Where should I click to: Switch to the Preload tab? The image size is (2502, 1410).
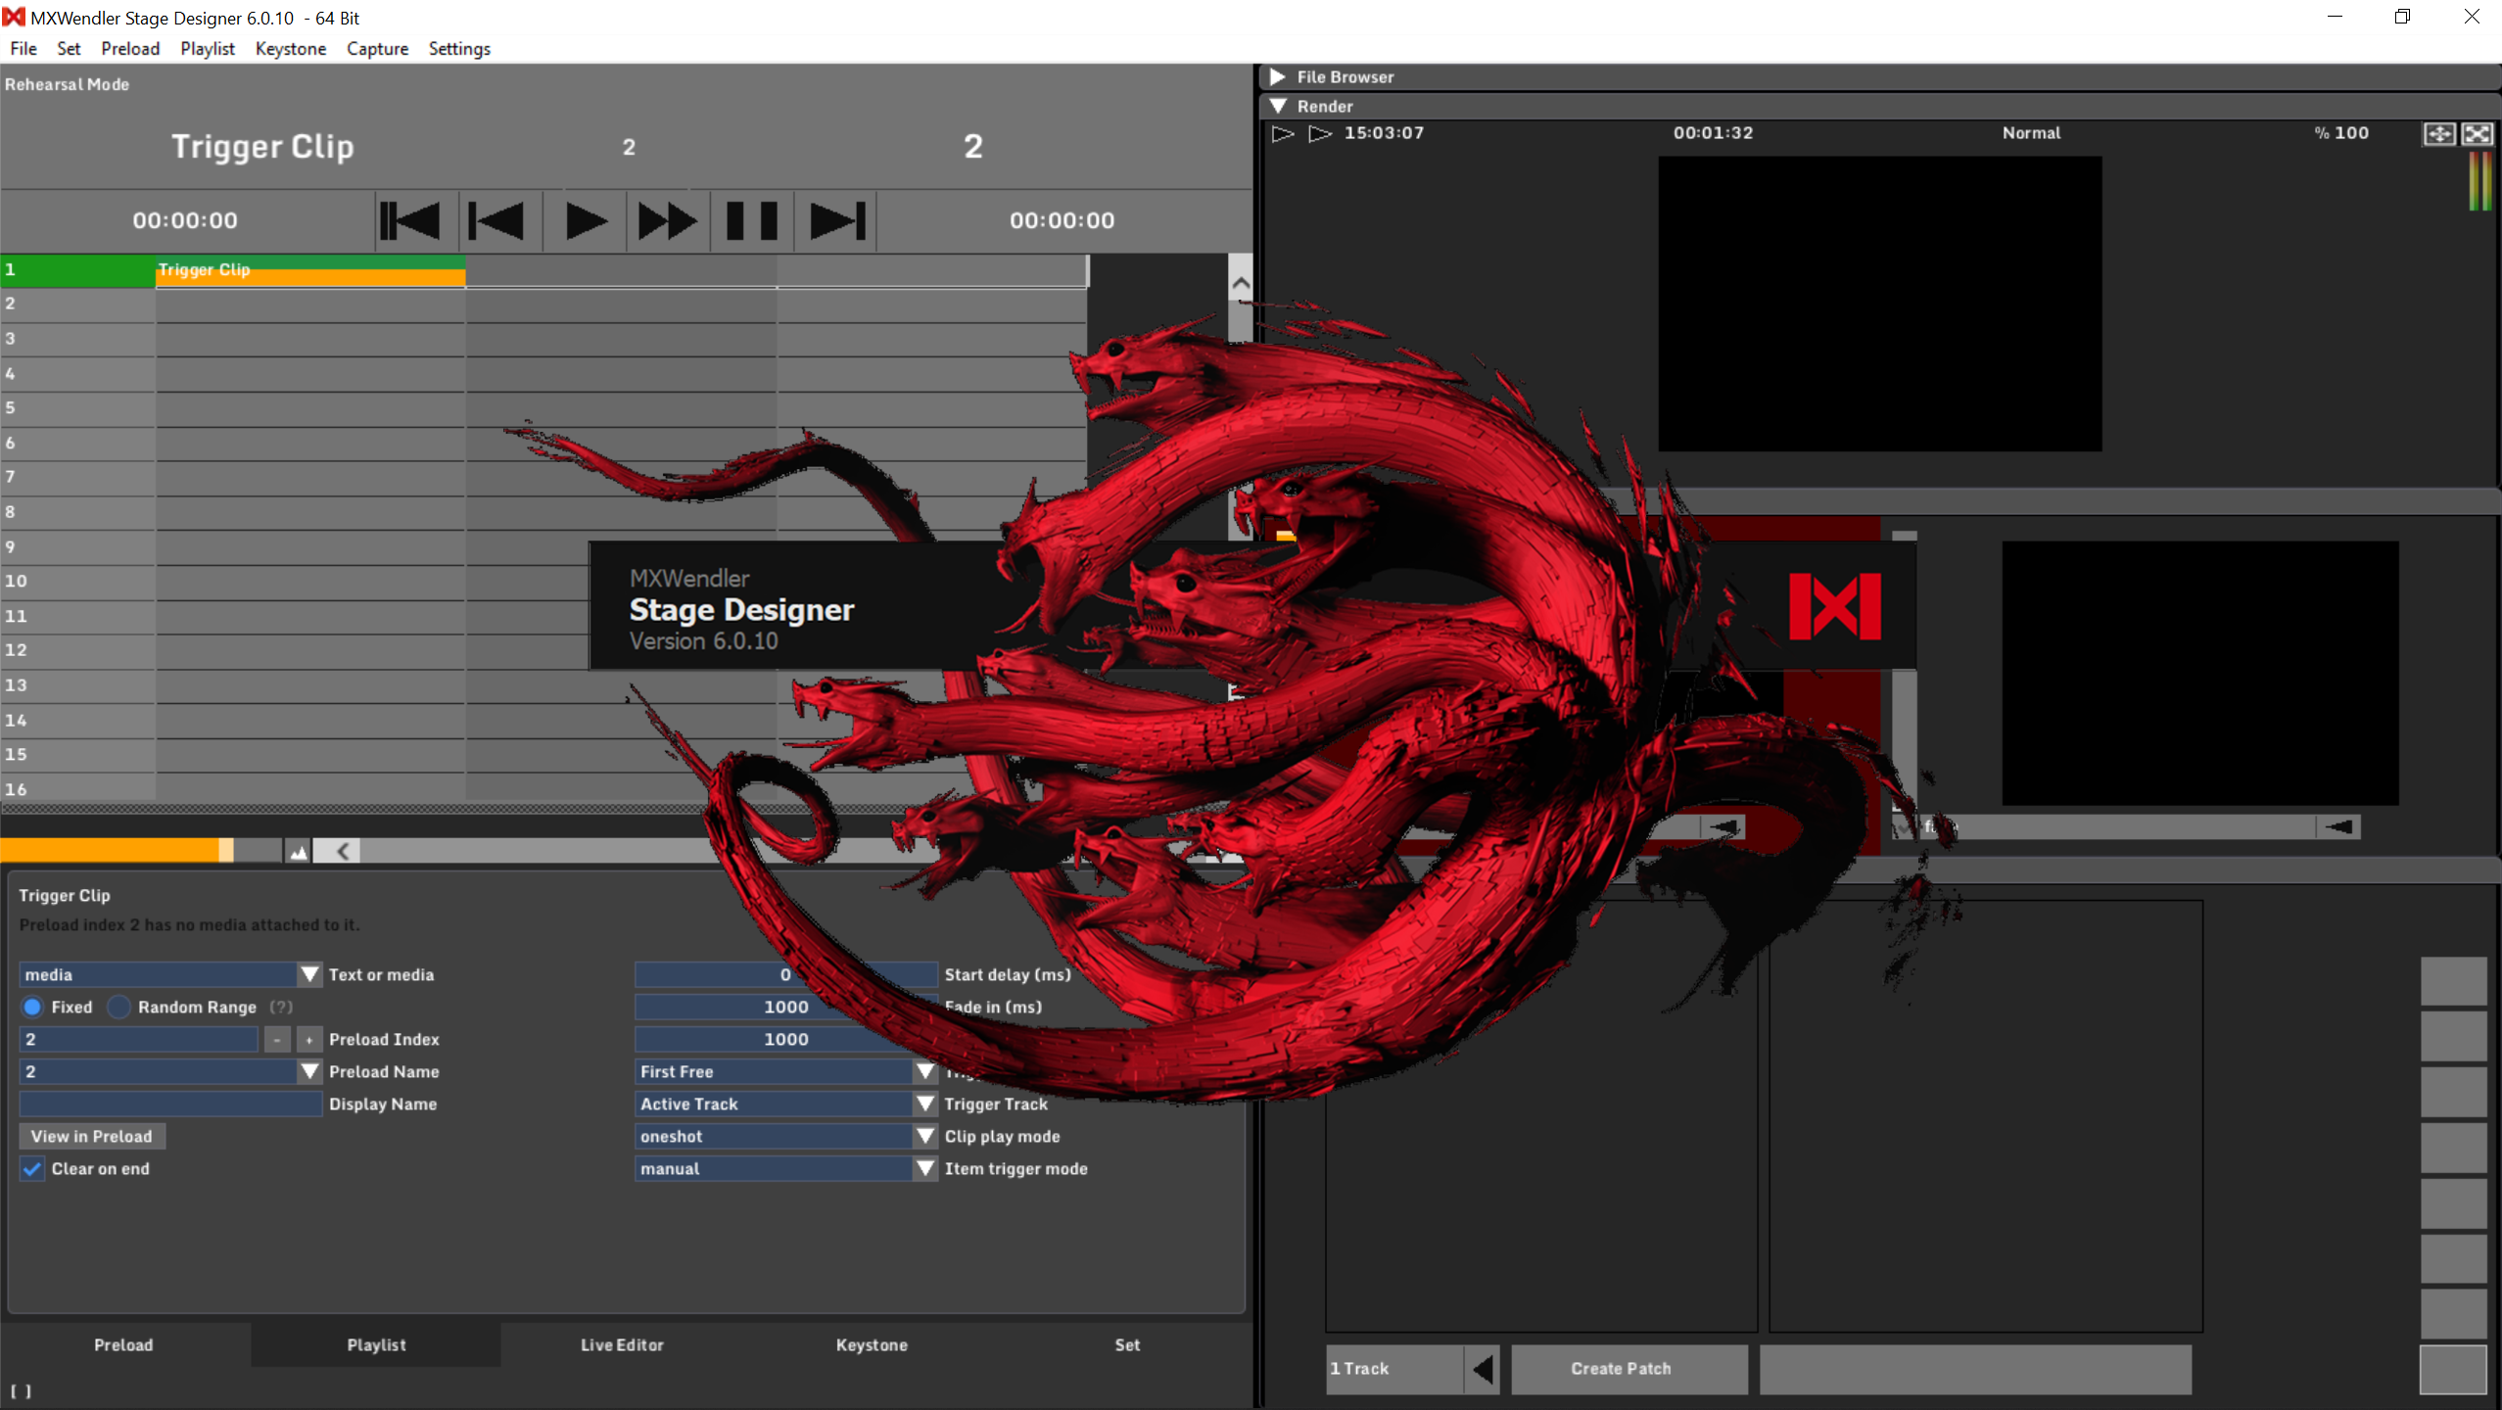click(x=123, y=1344)
